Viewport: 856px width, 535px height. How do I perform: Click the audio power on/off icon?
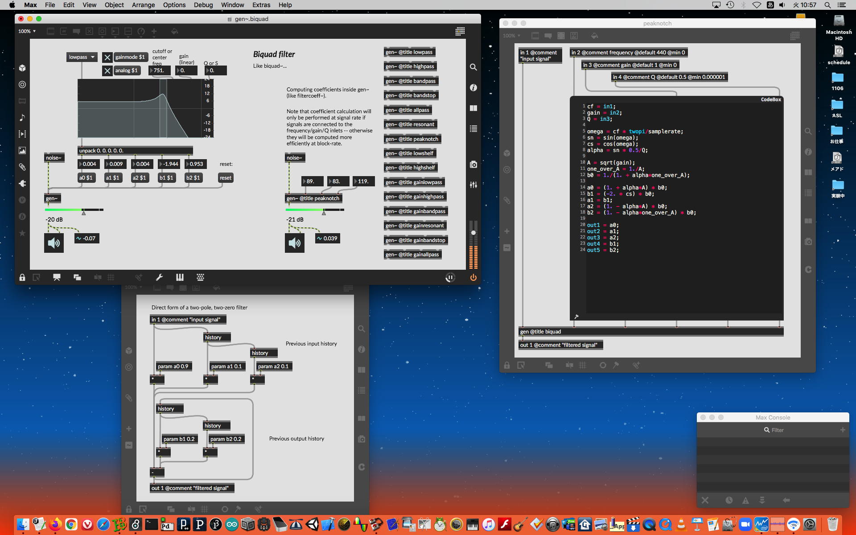473,277
